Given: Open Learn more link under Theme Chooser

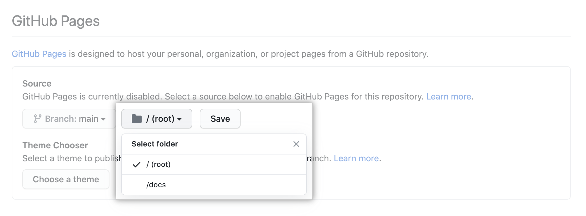Looking at the screenshot, I should pos(356,158).
